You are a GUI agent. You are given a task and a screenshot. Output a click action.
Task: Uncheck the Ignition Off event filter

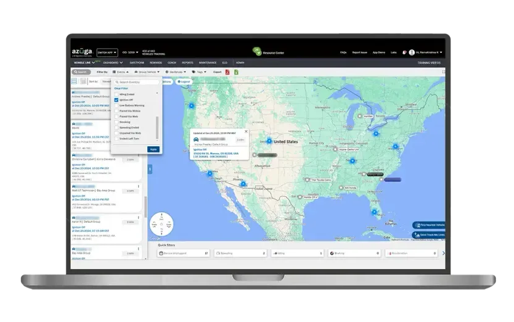tap(116, 99)
